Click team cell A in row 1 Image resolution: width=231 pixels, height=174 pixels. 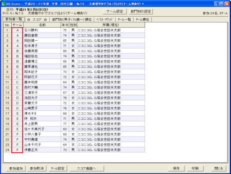pyautogui.click(x=18, y=30)
